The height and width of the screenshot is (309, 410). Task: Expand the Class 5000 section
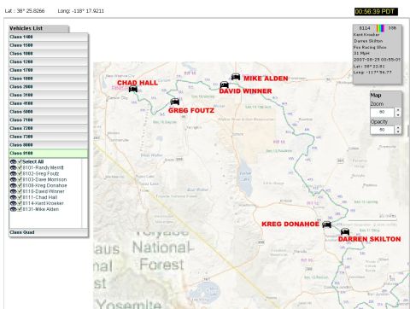tap(49, 112)
